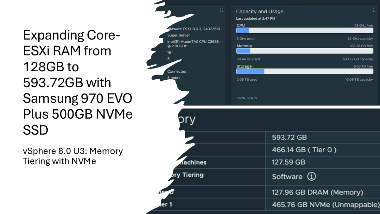Click the 466.14 GB (Tier 0) value
This screenshot has width=380, height=214.
304,150
